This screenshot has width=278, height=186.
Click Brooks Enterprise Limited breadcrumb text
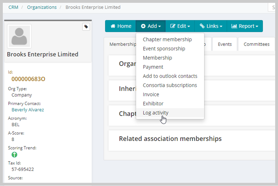coord(93,7)
